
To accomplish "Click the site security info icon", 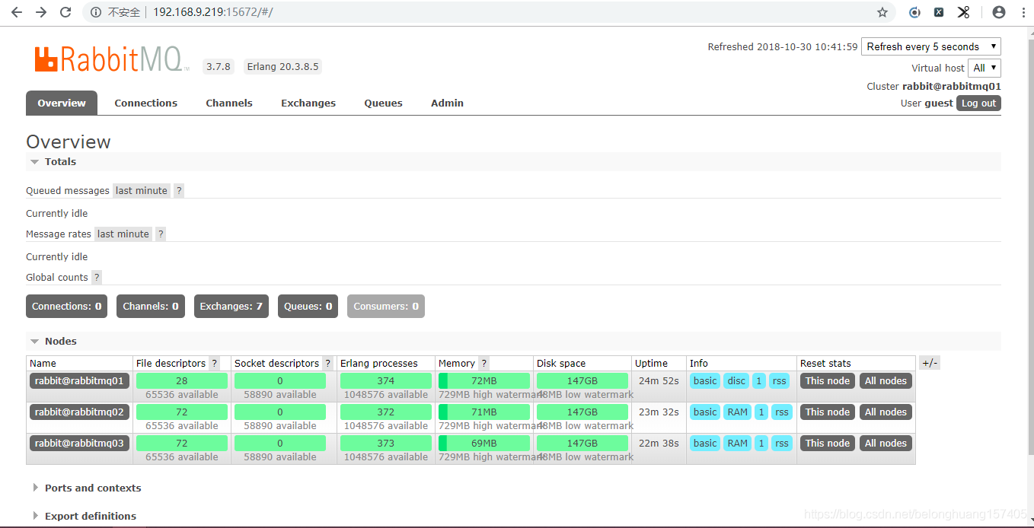I will (x=96, y=12).
